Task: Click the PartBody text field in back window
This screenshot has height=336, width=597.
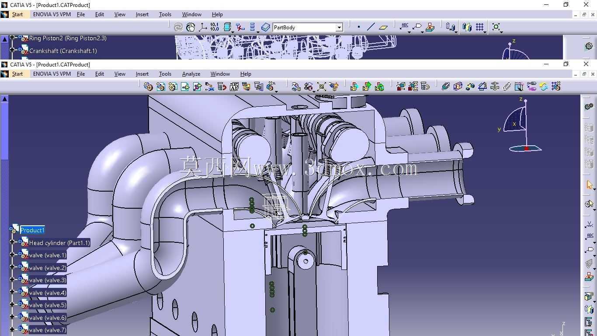Action: coord(304,28)
